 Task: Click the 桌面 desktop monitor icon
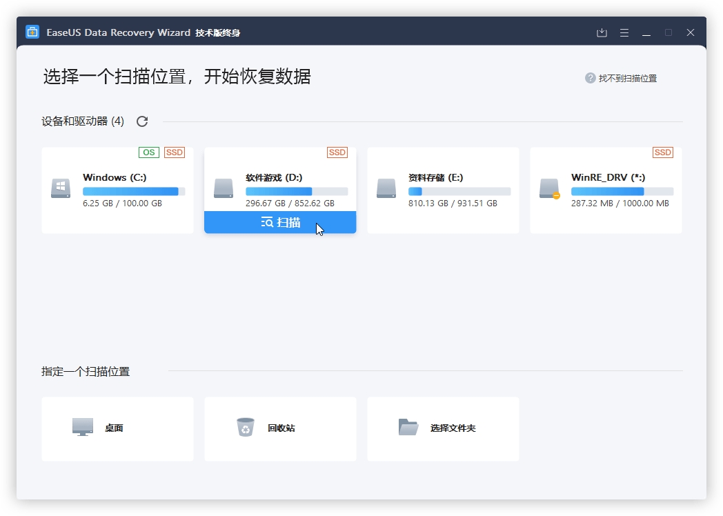click(x=82, y=426)
